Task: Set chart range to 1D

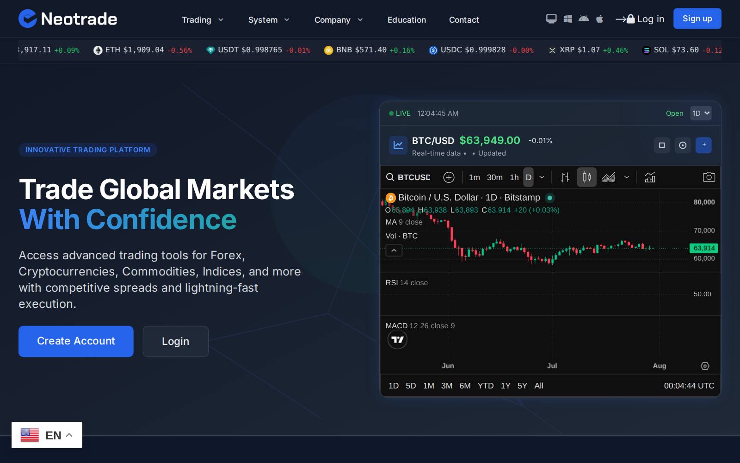Action: [x=394, y=386]
